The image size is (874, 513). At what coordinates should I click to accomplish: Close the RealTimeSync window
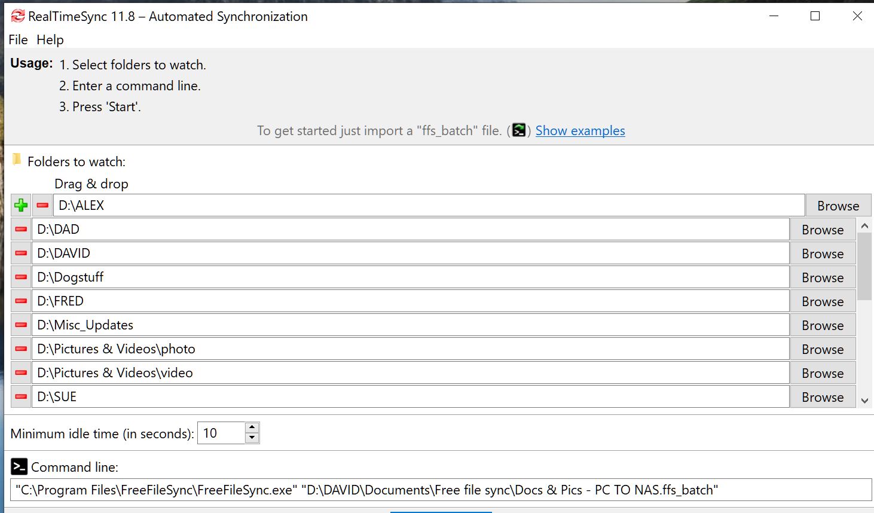pos(857,16)
